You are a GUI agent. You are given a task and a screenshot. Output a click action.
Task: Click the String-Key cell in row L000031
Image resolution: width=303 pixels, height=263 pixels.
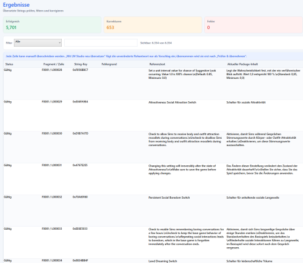pos(80,165)
